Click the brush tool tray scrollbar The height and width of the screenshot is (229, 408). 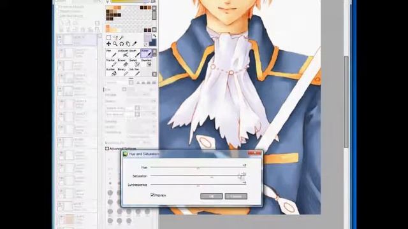pyautogui.click(x=154, y=62)
